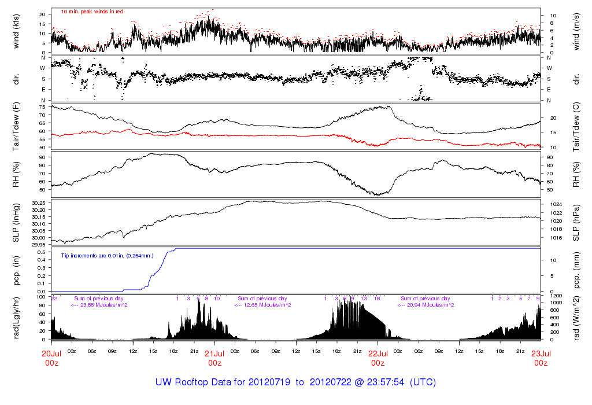The height and width of the screenshot is (405, 592).
Task: Click the '20.94 MJoules/m^2' daily sum
Action: [430, 305]
